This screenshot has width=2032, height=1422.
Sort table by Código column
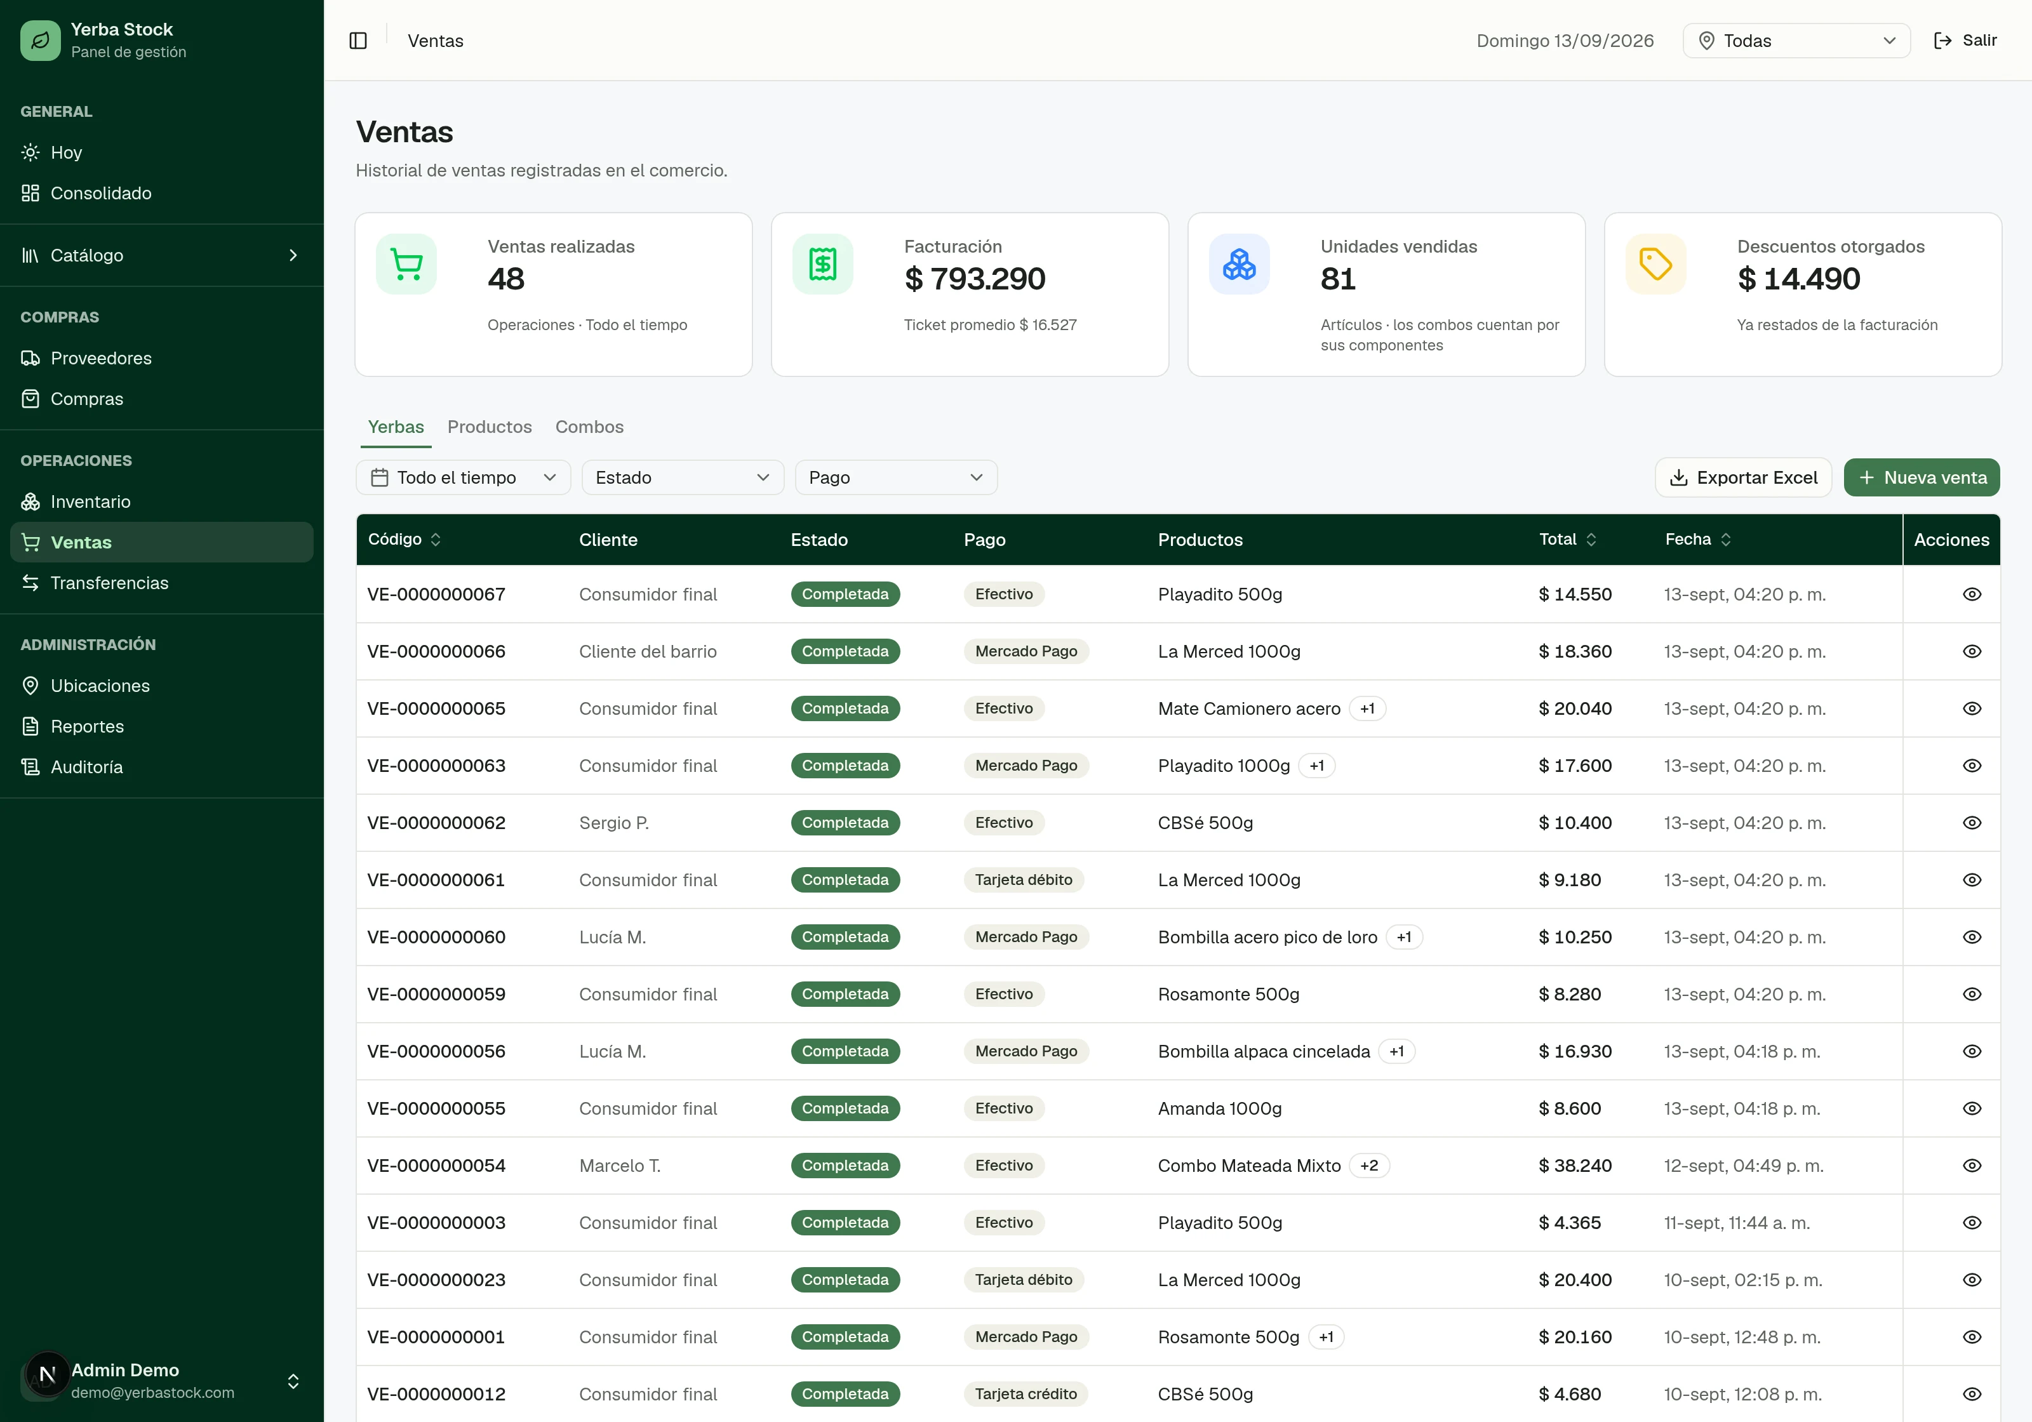pos(404,539)
